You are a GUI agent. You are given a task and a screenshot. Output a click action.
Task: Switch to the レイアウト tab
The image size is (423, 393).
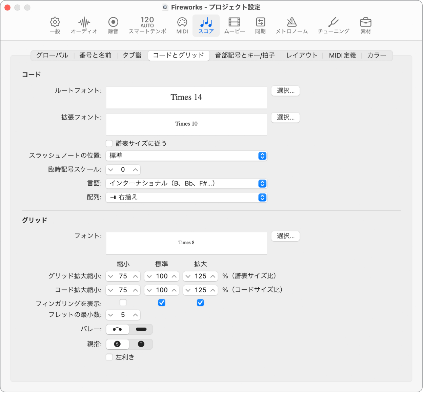pyautogui.click(x=301, y=56)
